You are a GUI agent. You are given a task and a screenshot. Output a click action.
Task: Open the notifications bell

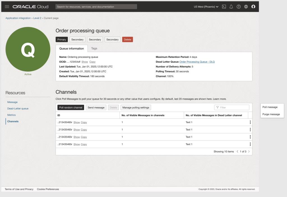coord(231,6)
